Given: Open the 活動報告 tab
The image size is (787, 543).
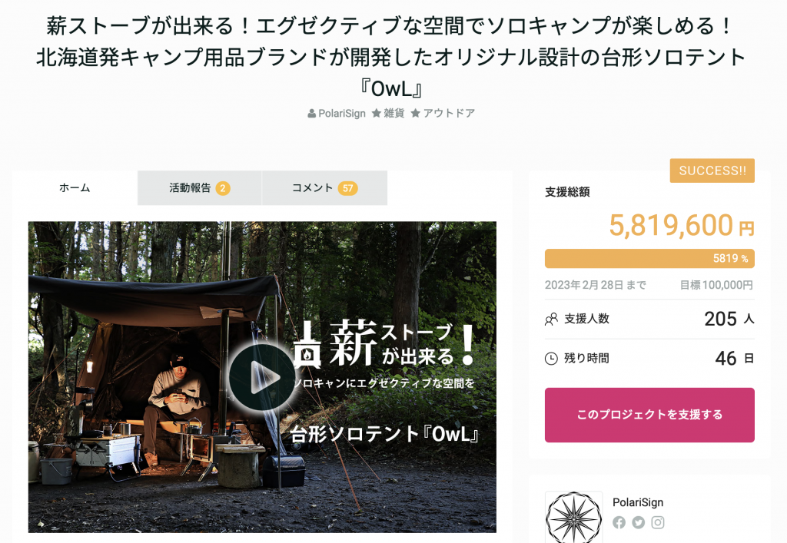Looking at the screenshot, I should (199, 188).
